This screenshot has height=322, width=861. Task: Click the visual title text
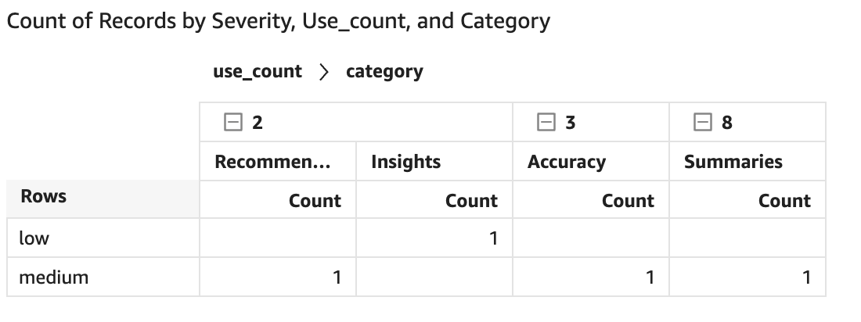click(x=278, y=21)
